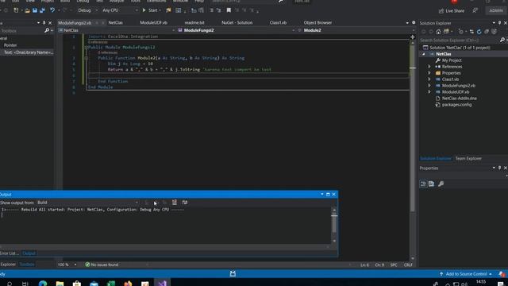Viewport: 508px width, 286px height.
Task: Click the Home icon in Solution Explorer
Action: coord(438,32)
